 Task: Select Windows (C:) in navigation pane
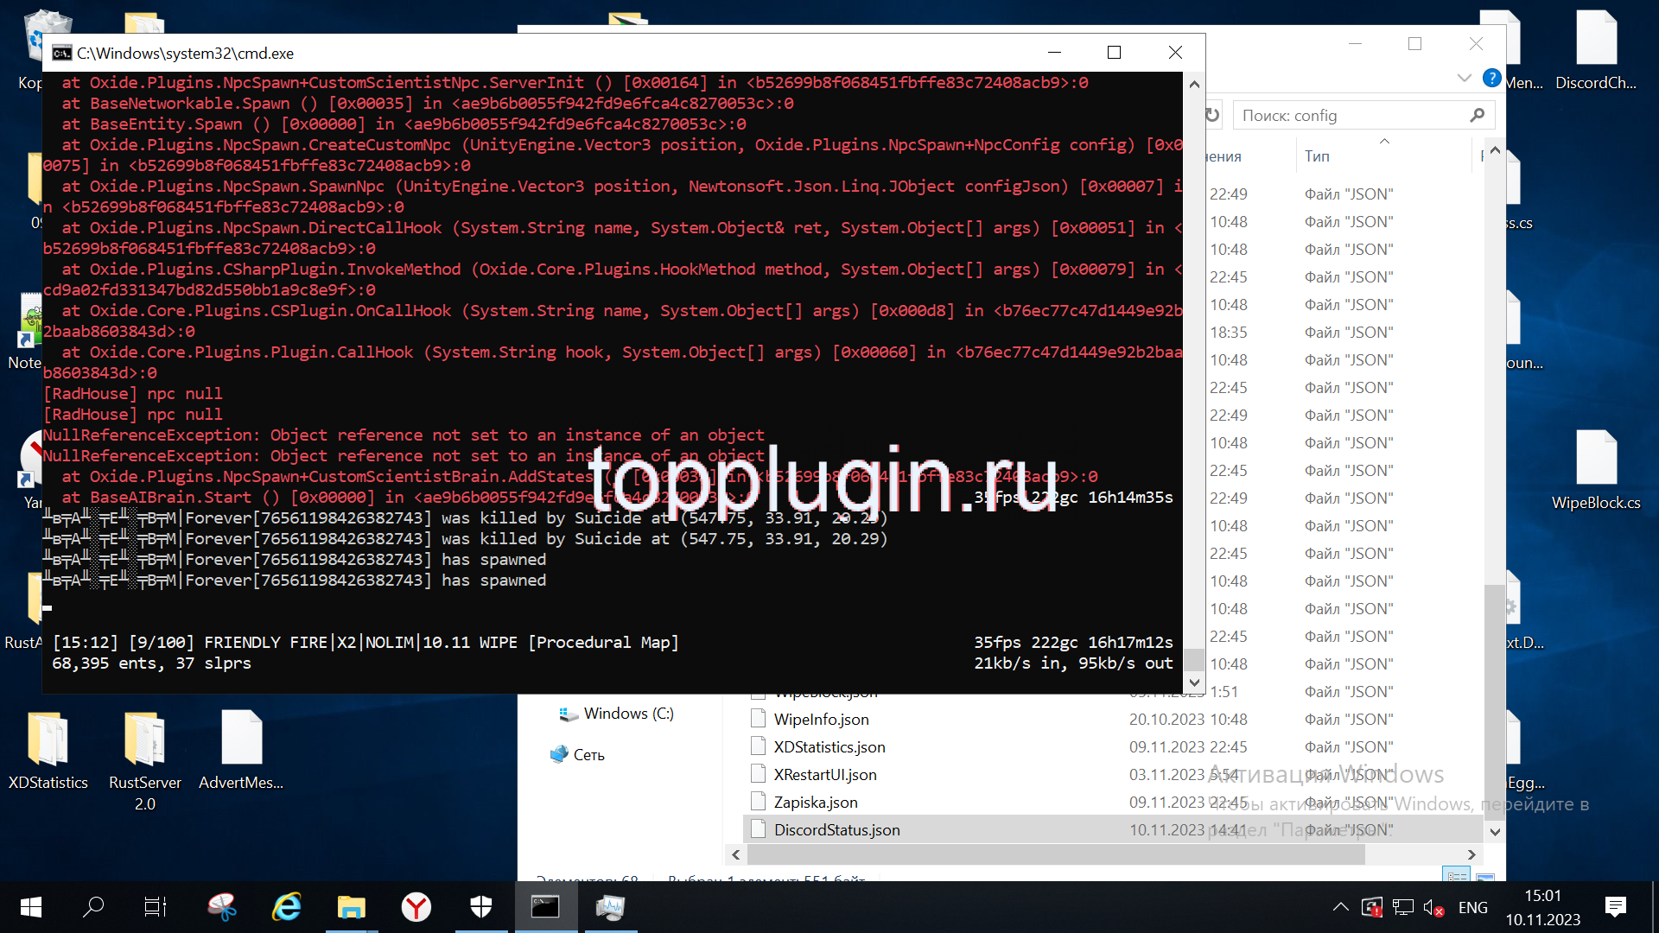point(627,714)
